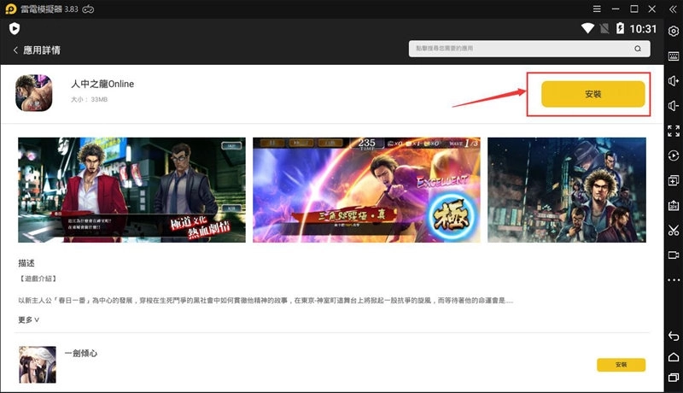Click the 人中之龍Online app icon

34,93
